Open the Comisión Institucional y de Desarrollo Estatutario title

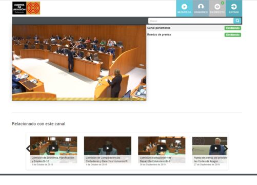pos(155,159)
